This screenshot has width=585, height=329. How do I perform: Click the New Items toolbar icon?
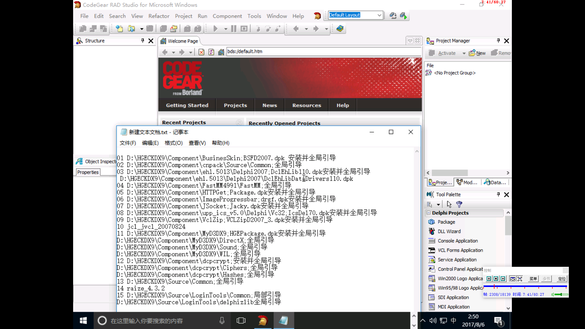click(119, 29)
